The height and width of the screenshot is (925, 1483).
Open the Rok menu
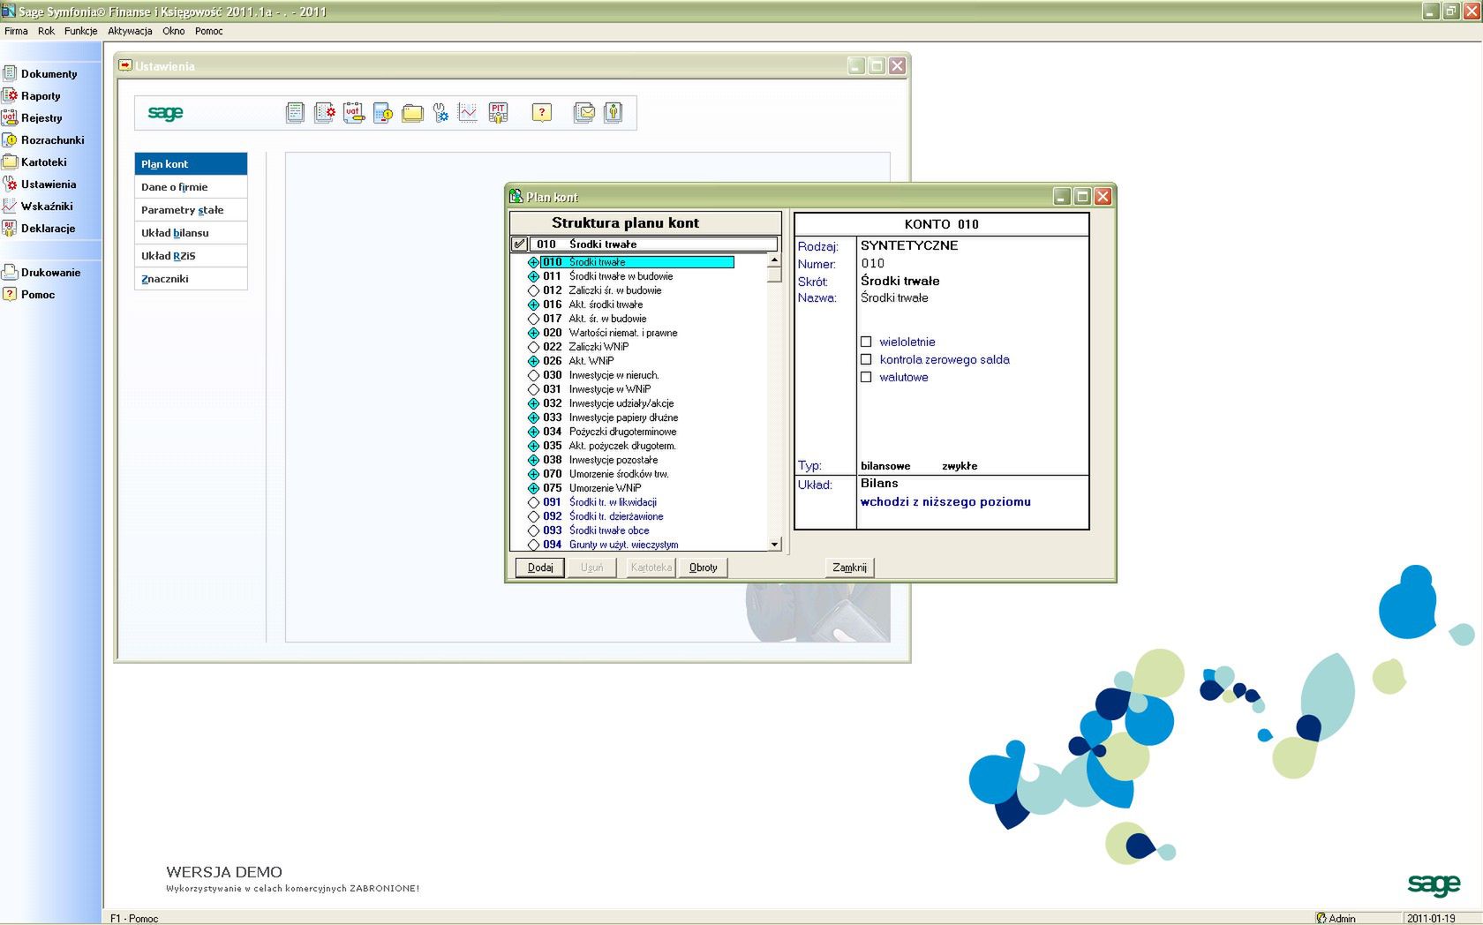[x=46, y=31]
